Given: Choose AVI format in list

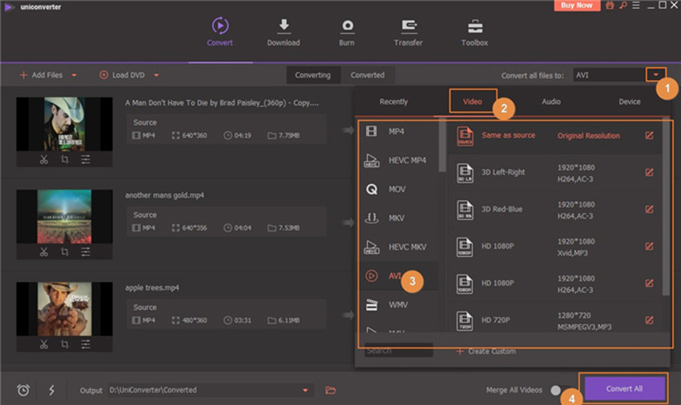Looking at the screenshot, I should [x=399, y=275].
